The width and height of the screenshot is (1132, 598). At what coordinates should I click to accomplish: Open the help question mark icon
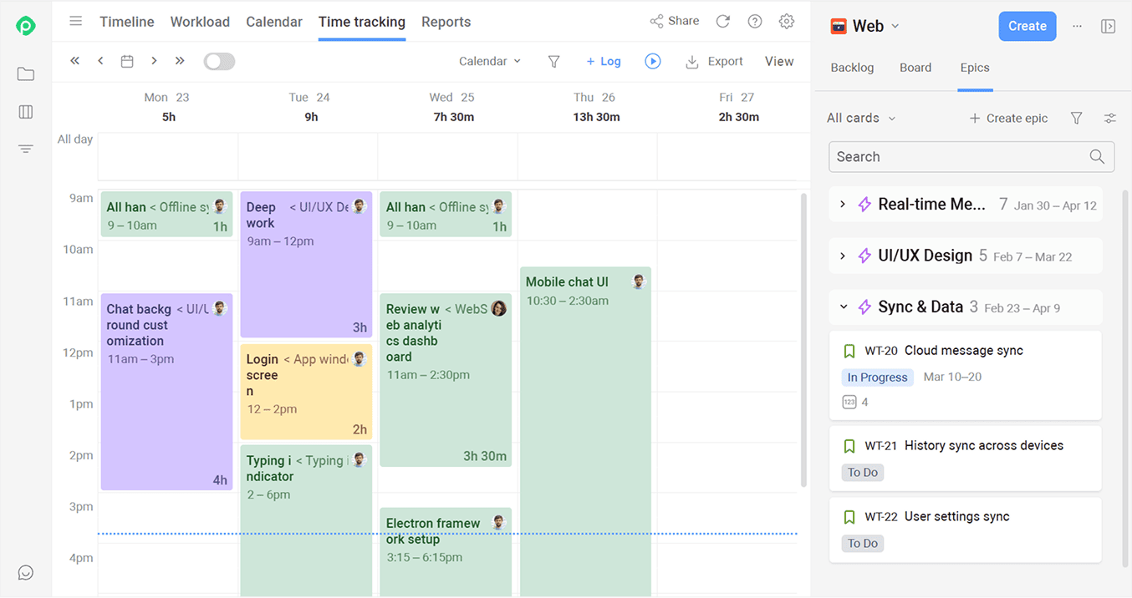[755, 22]
